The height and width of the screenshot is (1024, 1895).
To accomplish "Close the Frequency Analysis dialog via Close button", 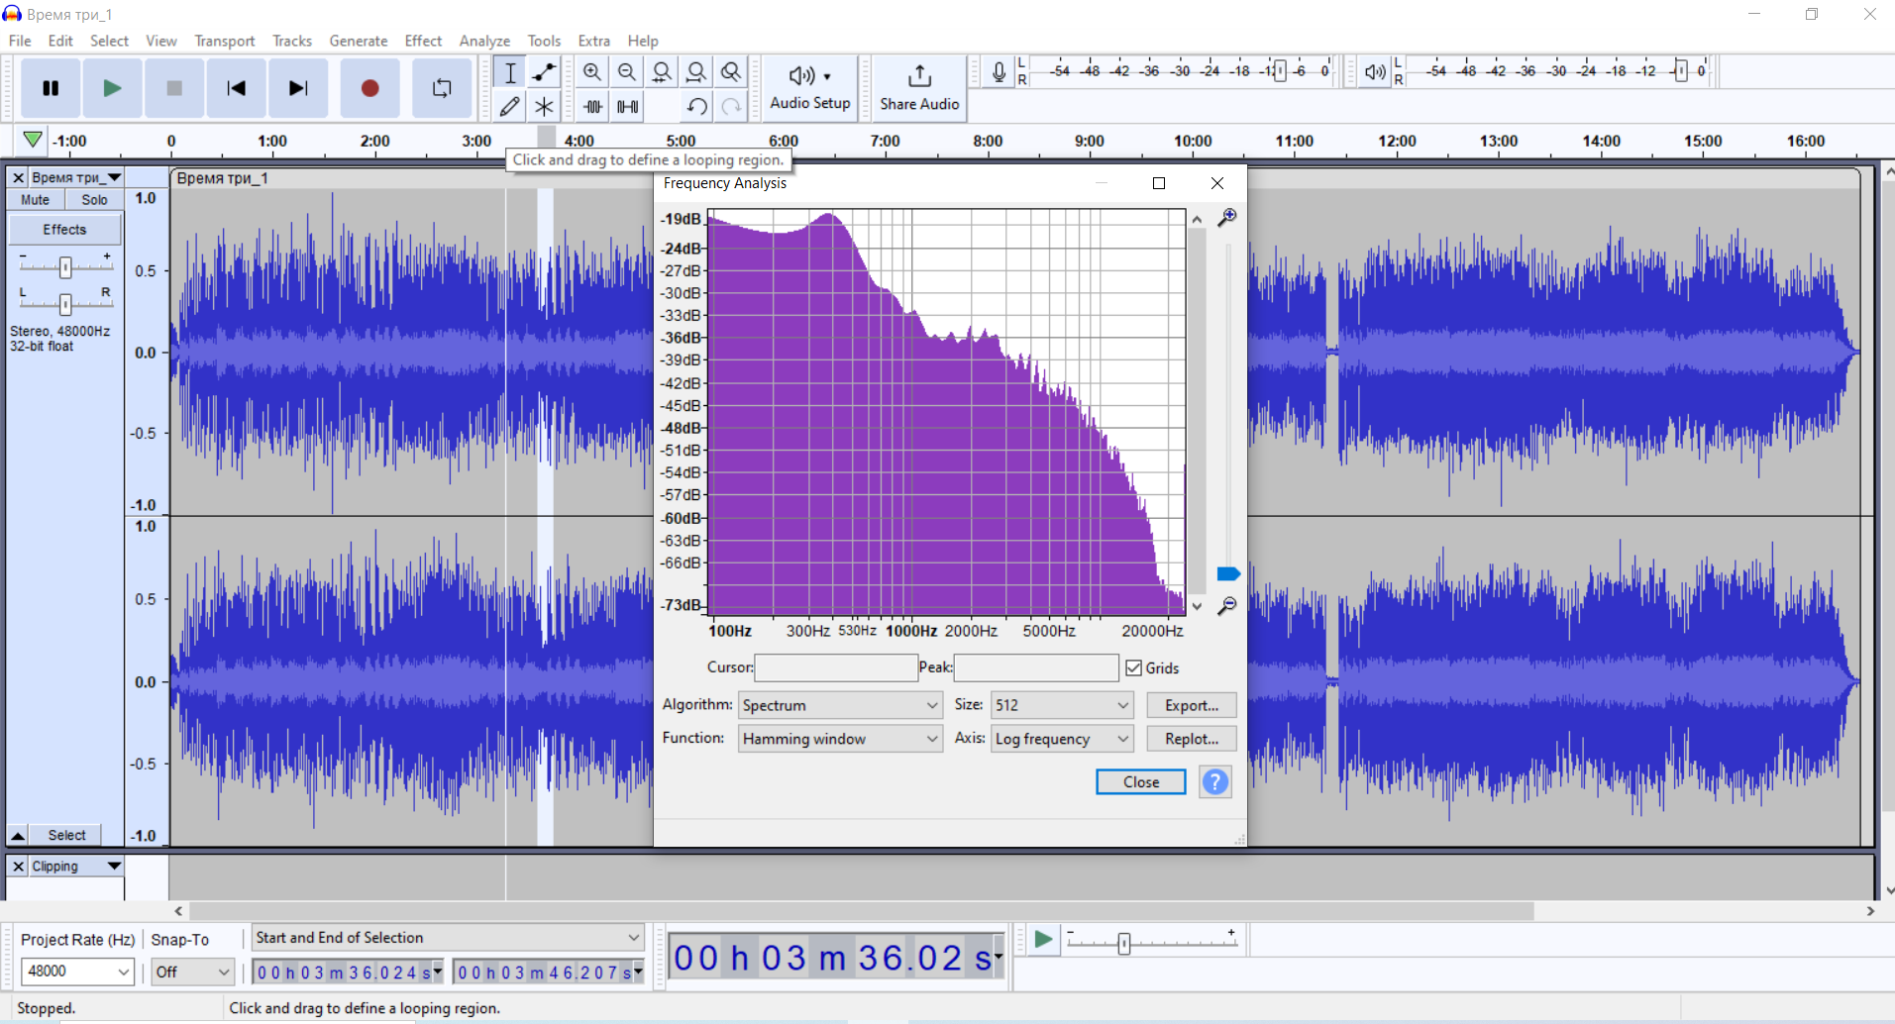I will click(x=1141, y=782).
